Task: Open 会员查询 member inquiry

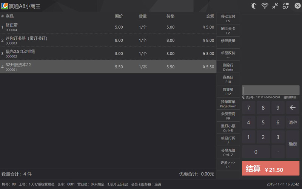Action: pos(228,116)
